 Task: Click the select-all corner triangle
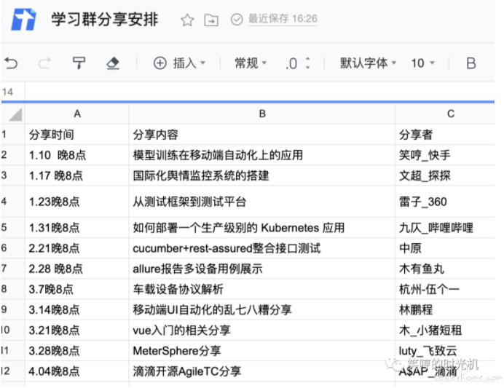[15, 114]
